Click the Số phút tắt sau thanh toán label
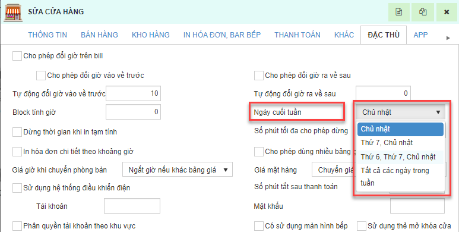The width and height of the screenshot is (459, 232). [296, 187]
